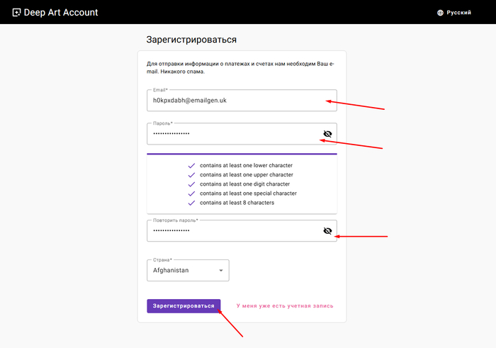
Task: Follow the У меня уже есть учетная запись link
Action: (x=285, y=306)
